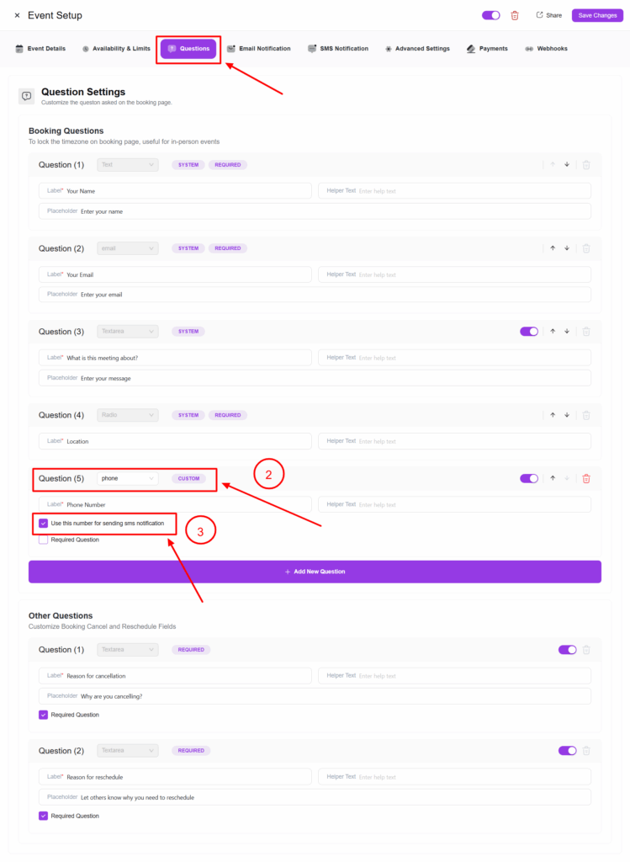Viewport: 630px width, 862px height.
Task: Click the red delete event trash icon
Action: coord(515,15)
